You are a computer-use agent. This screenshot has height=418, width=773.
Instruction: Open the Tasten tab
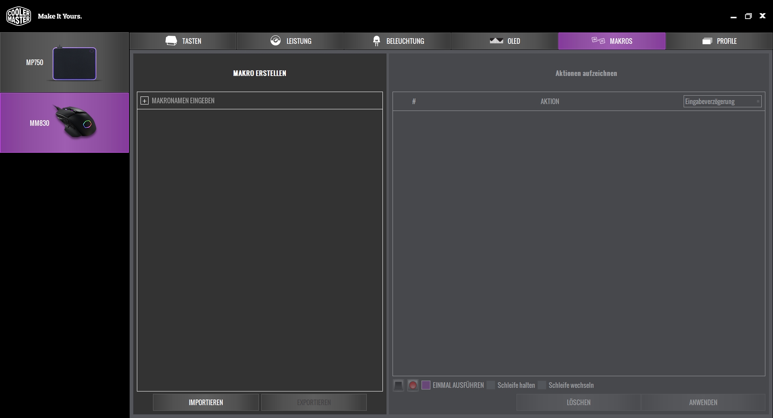point(183,41)
